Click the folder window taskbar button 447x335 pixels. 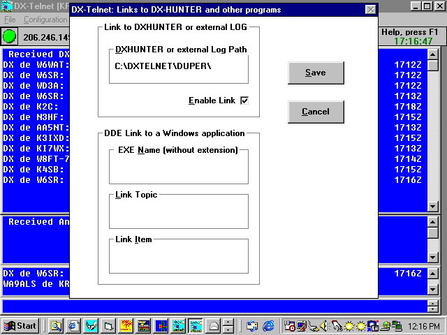point(109,326)
